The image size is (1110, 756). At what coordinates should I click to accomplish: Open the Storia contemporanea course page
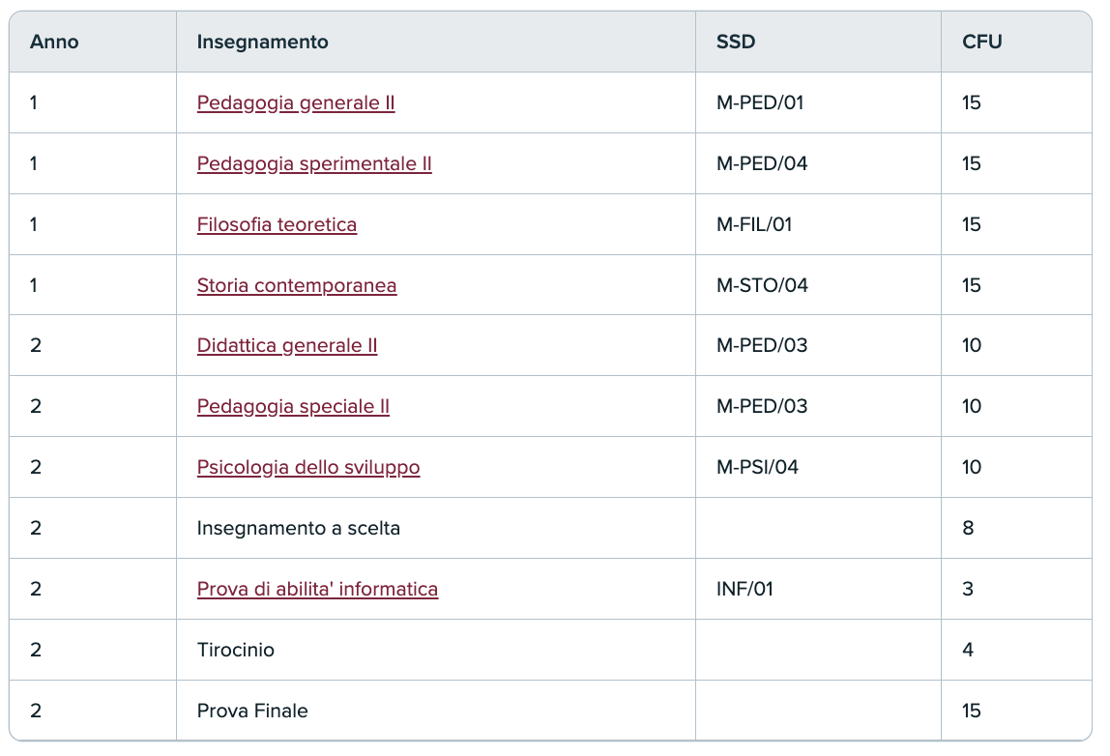pos(297,285)
